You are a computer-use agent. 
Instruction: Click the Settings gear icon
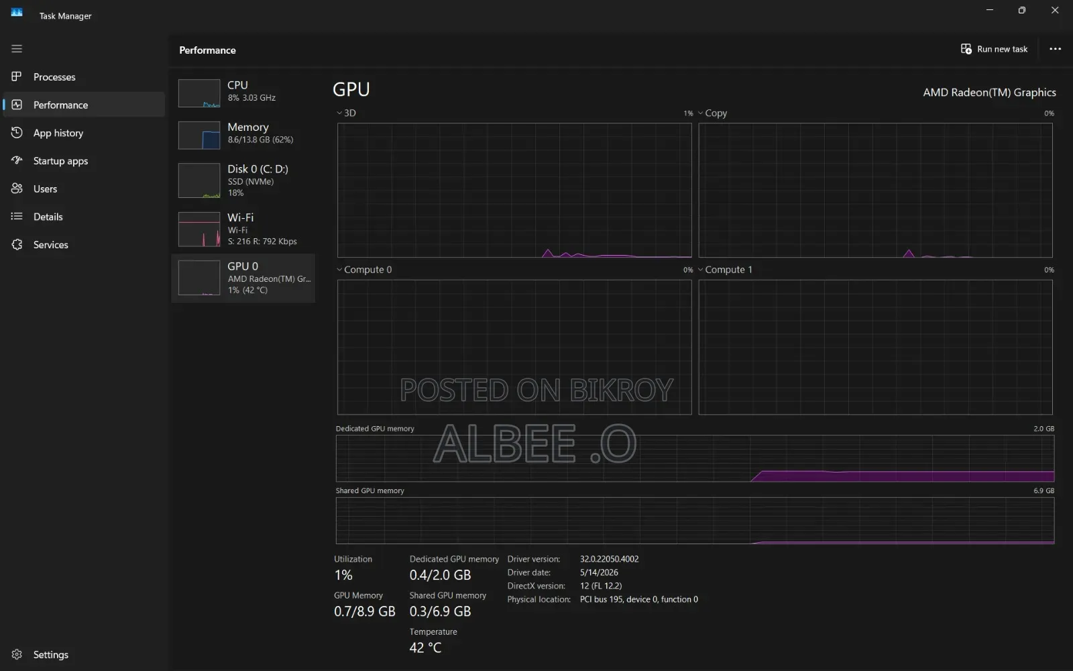[x=17, y=654]
